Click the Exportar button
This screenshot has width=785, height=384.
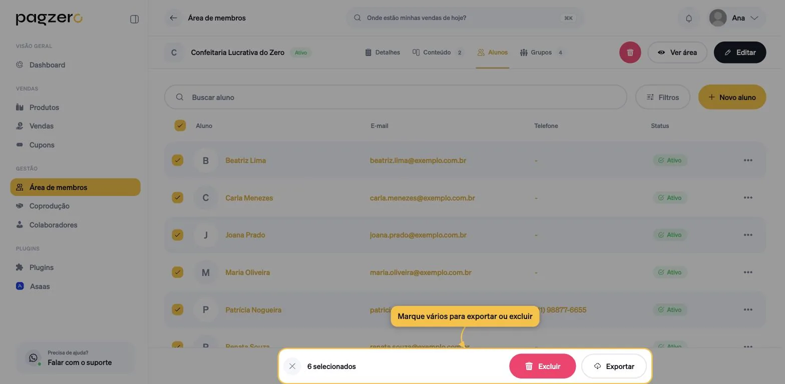pos(614,366)
